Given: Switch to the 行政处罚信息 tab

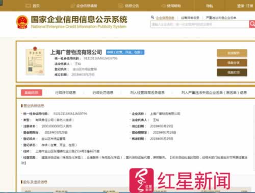Looking at the screenshot, I should 103,92.
